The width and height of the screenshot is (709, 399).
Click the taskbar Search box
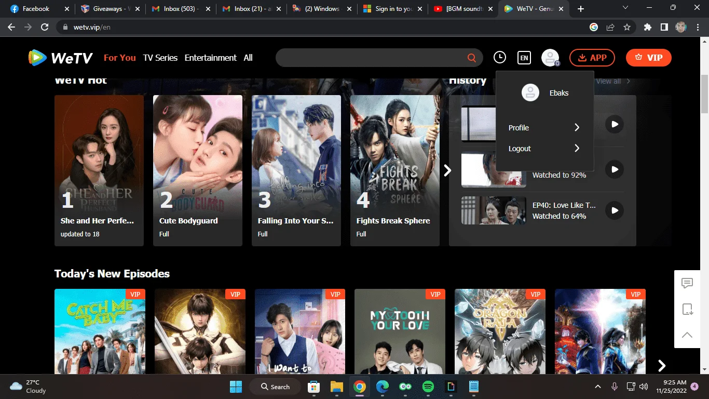click(x=275, y=387)
